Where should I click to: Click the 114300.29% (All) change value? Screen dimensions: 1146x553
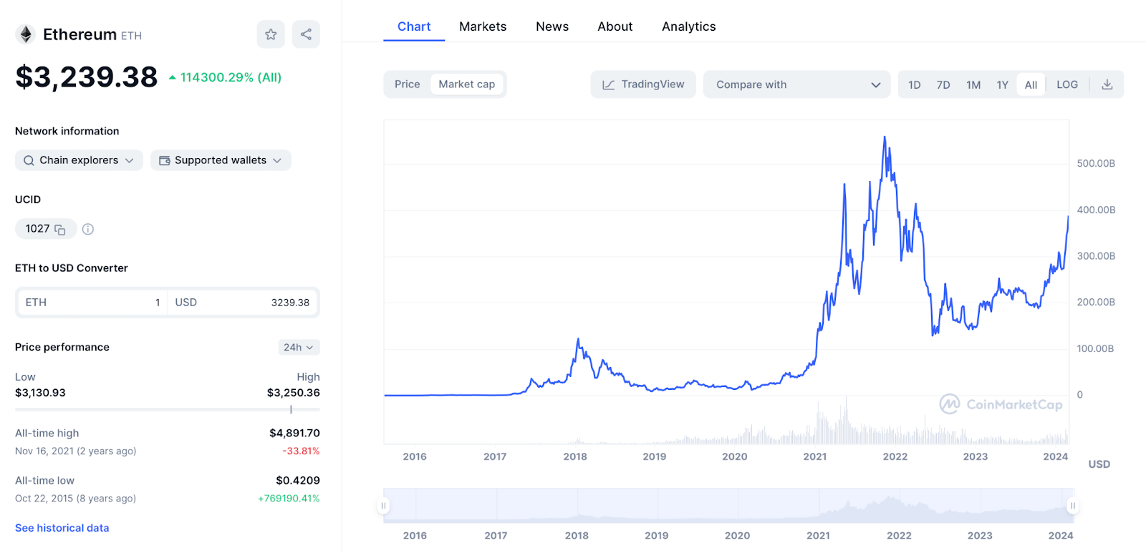pyautogui.click(x=231, y=77)
